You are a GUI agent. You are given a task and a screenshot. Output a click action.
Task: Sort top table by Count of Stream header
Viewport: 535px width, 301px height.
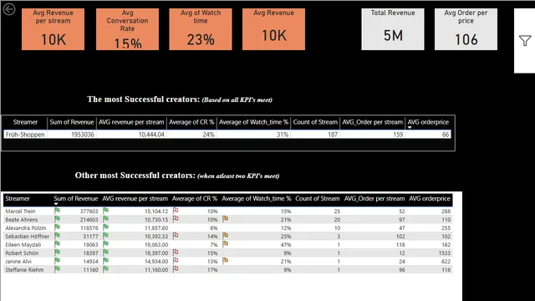point(315,122)
